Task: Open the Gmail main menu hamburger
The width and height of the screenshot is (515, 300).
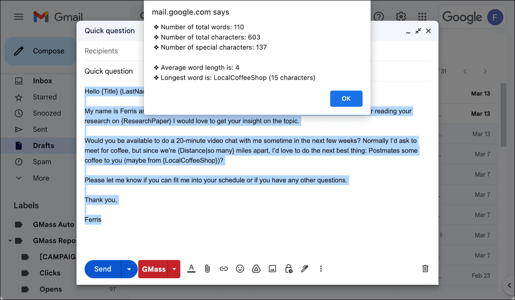Action: 19,17
